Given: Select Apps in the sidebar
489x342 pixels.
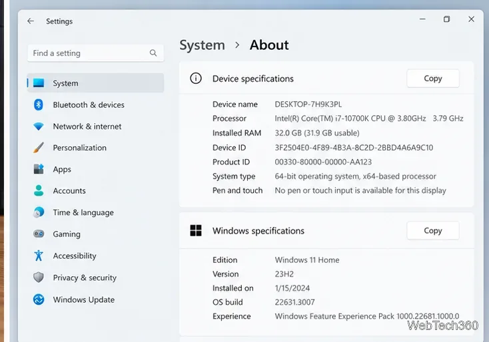Looking at the screenshot, I should [x=62, y=169].
